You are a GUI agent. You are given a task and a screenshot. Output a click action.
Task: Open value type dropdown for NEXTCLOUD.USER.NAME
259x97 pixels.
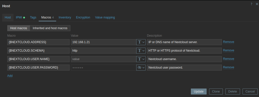click(x=141, y=59)
